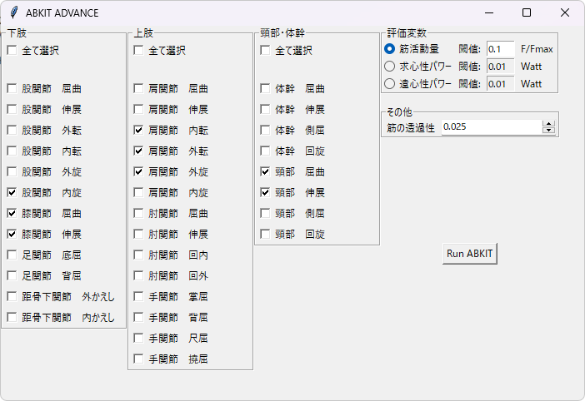The image size is (585, 401).
Task: Check 手関節 掌屈
Action: pos(138,297)
